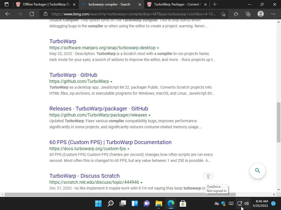Screen dimensions: 281x210
Task: Open the network tray icon
Action: coord(240,203)
